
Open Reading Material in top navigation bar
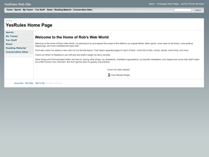pyautogui.click(x=63, y=10)
